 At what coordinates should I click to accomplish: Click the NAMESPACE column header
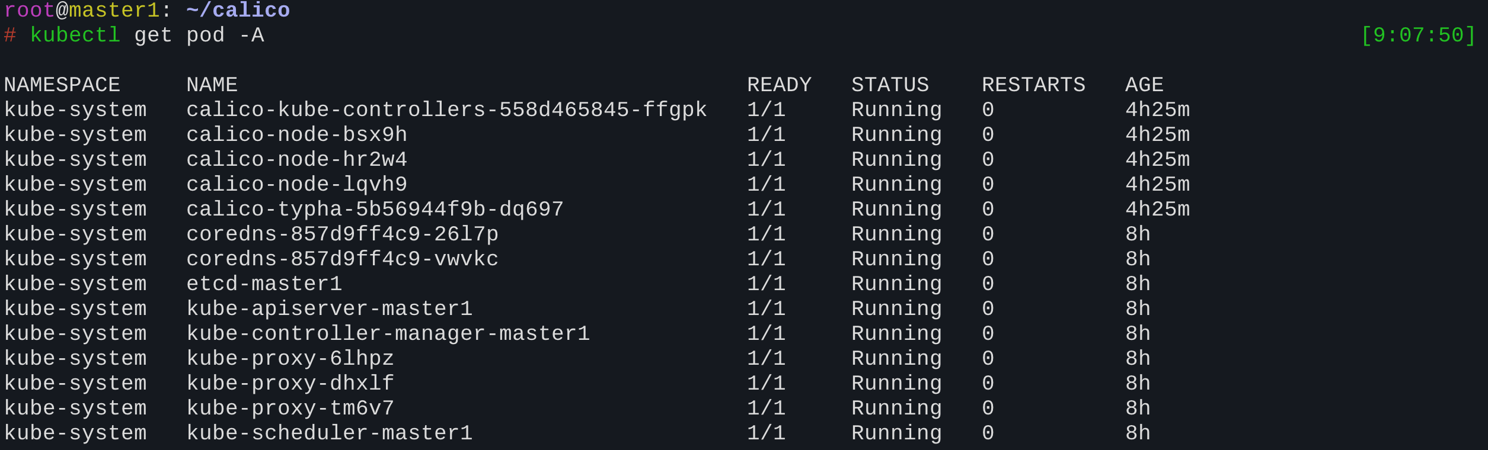click(x=62, y=85)
